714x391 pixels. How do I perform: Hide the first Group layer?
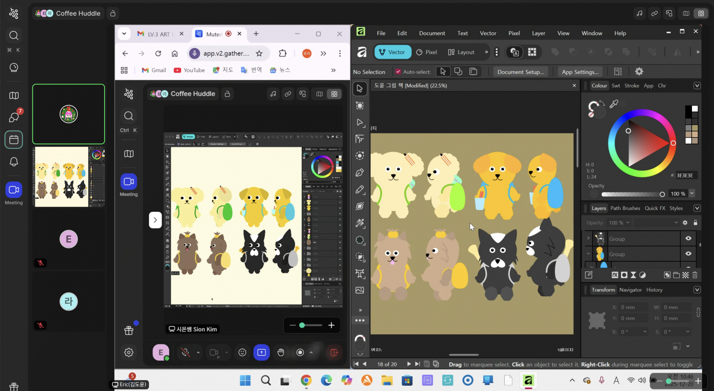click(688, 239)
